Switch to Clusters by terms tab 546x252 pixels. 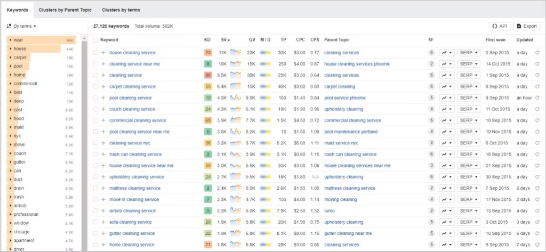pyautogui.click(x=121, y=10)
